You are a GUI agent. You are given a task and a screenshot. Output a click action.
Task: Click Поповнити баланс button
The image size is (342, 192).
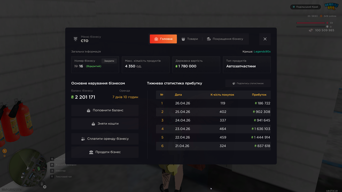(x=105, y=110)
